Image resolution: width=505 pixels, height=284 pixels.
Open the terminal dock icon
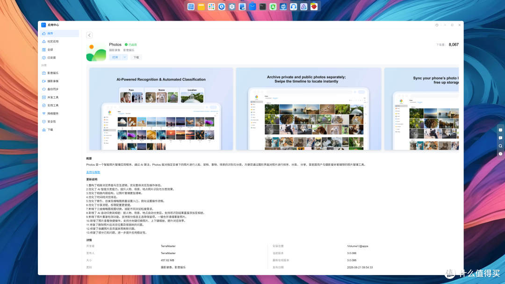(263, 7)
